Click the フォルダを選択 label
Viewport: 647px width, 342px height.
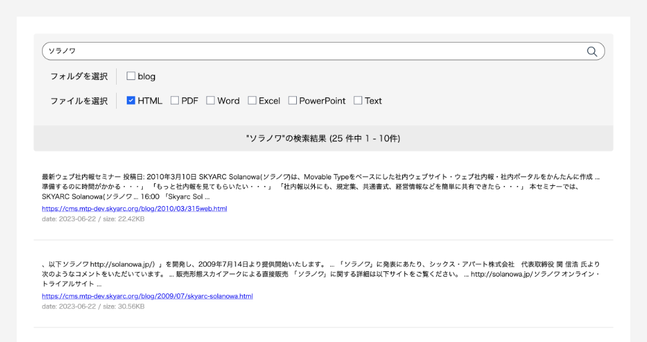click(79, 77)
